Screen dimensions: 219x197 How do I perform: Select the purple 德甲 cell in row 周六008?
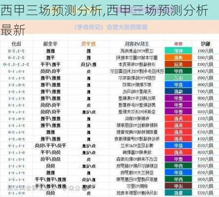[178, 98]
